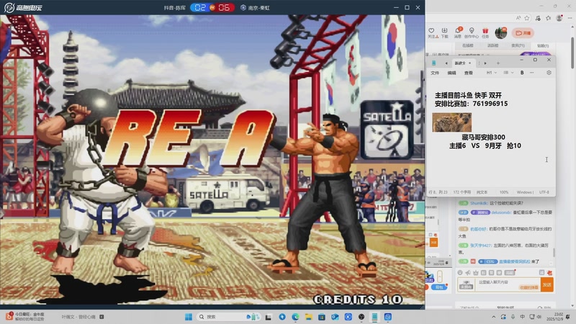Open Notepad 查看 menu
Image resolution: width=576 pixels, height=324 pixels.
click(x=469, y=73)
